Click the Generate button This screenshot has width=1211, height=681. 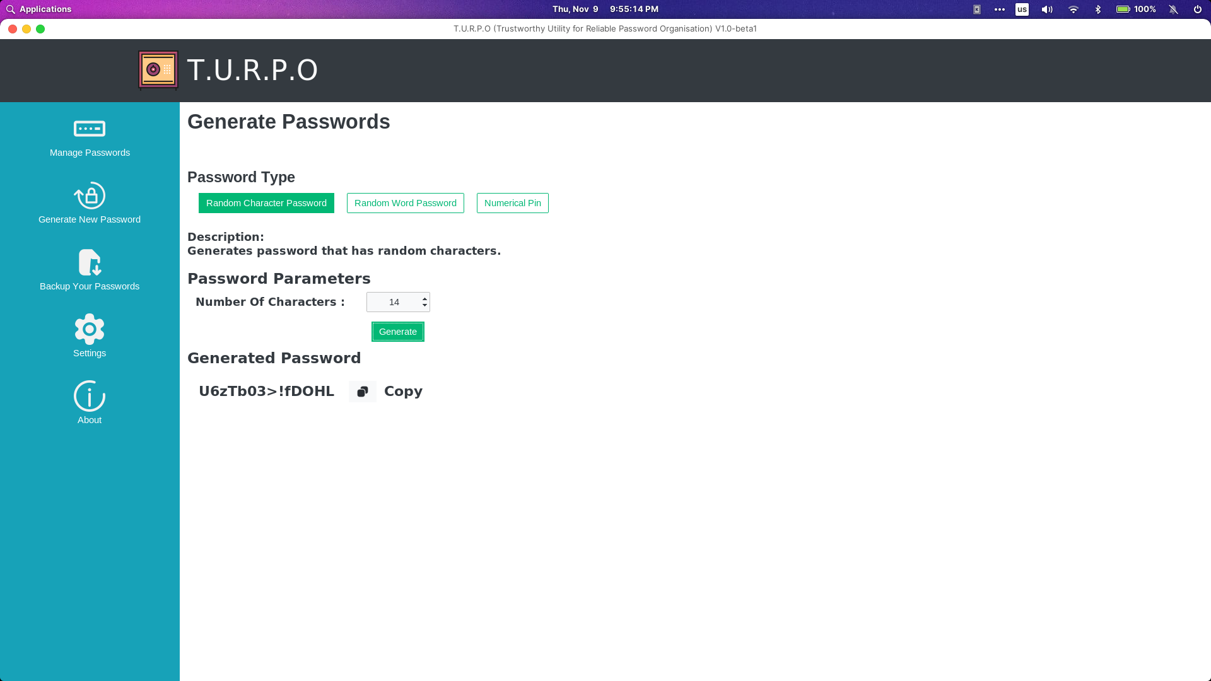coord(399,332)
